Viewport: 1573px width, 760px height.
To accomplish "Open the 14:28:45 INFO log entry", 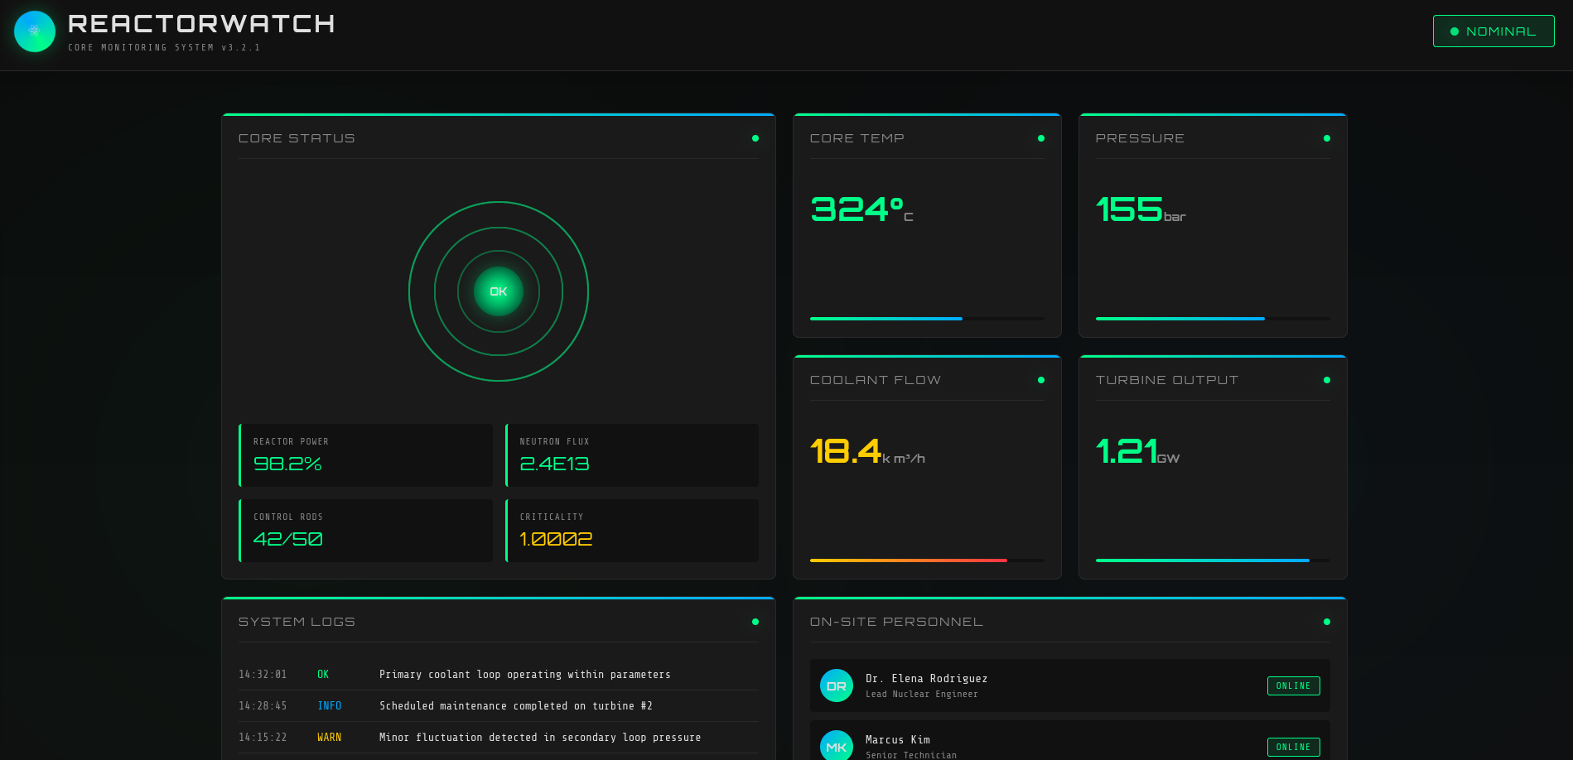I will pos(499,706).
